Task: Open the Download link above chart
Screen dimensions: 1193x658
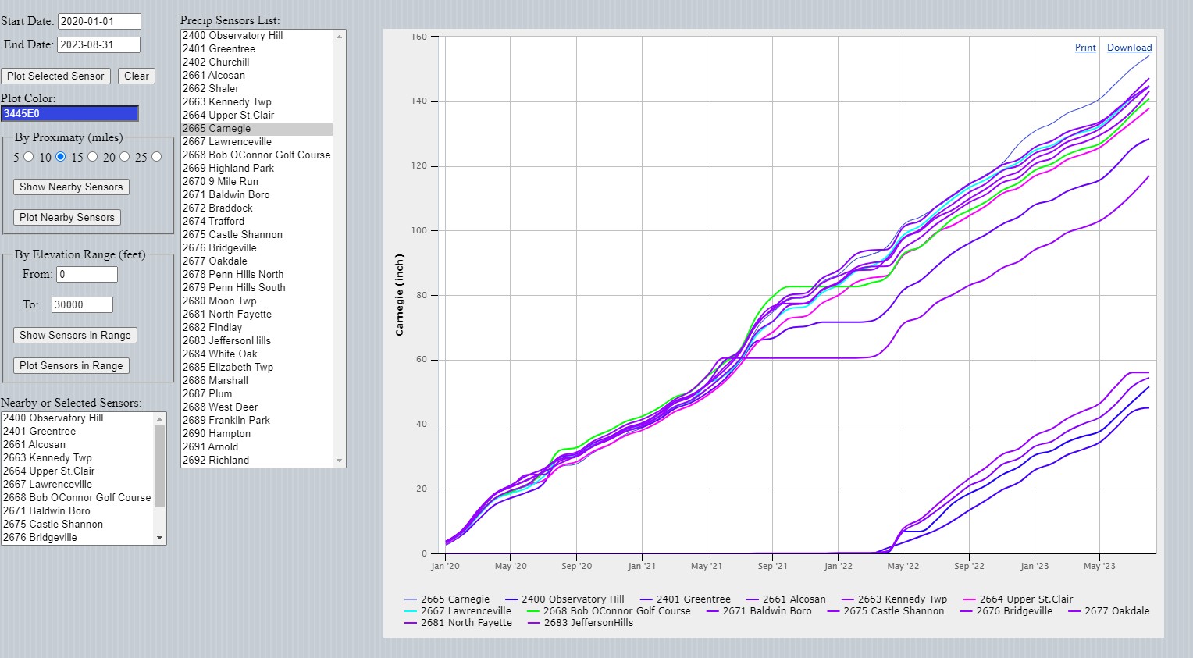Action: click(1129, 48)
